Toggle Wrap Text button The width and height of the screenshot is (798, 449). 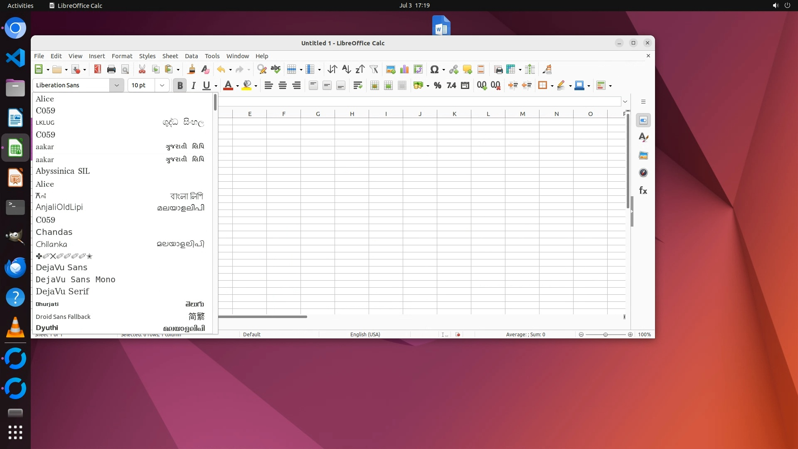pyautogui.click(x=357, y=86)
